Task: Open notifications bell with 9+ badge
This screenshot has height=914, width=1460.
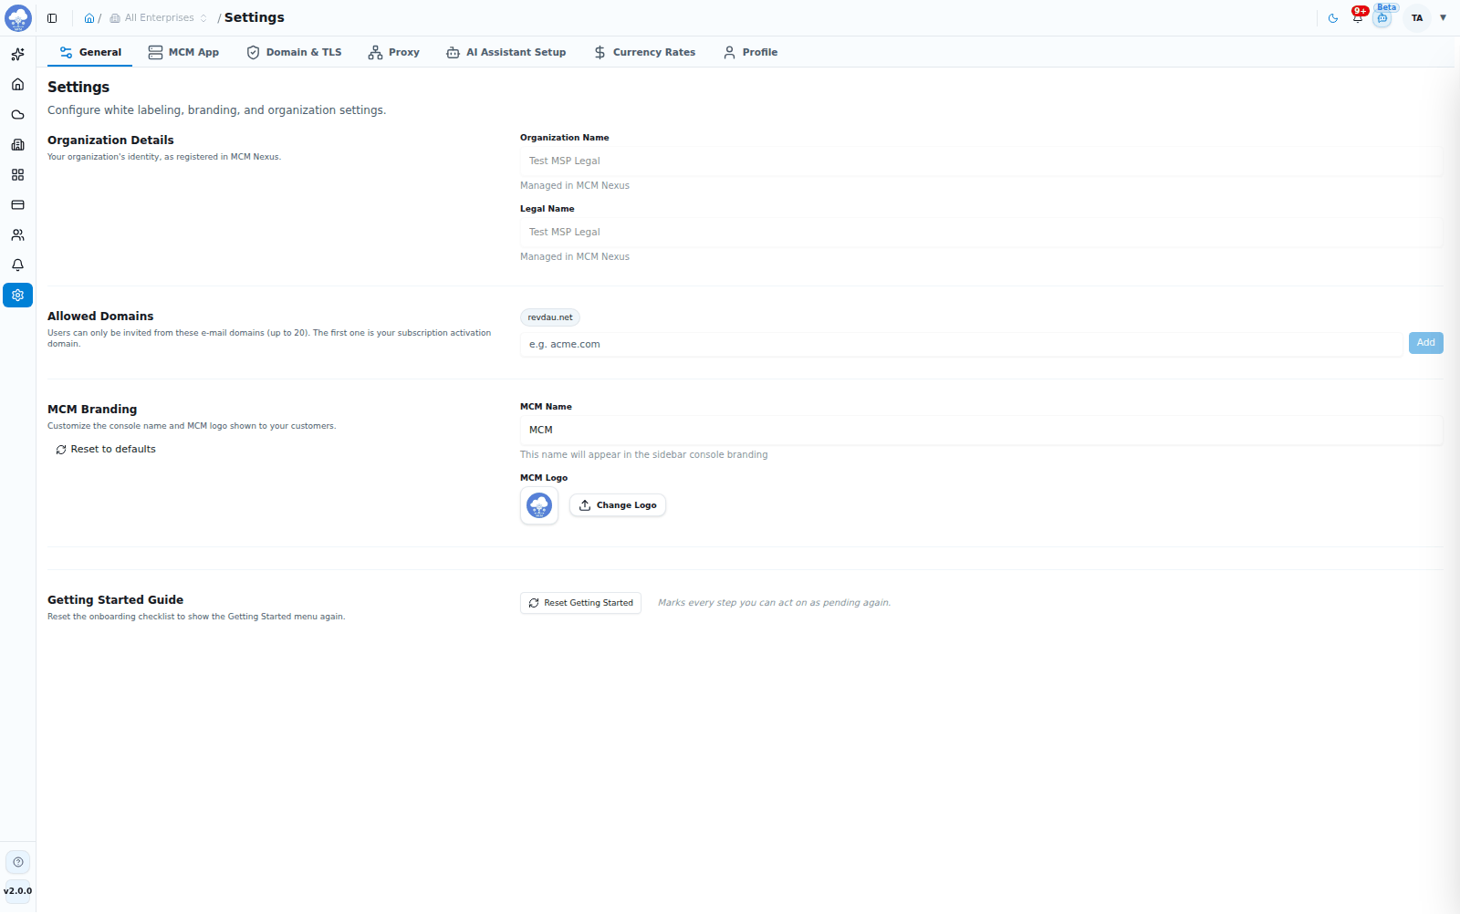Action: pos(1358,16)
